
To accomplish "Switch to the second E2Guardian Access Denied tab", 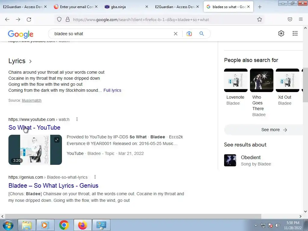I will (x=175, y=7).
